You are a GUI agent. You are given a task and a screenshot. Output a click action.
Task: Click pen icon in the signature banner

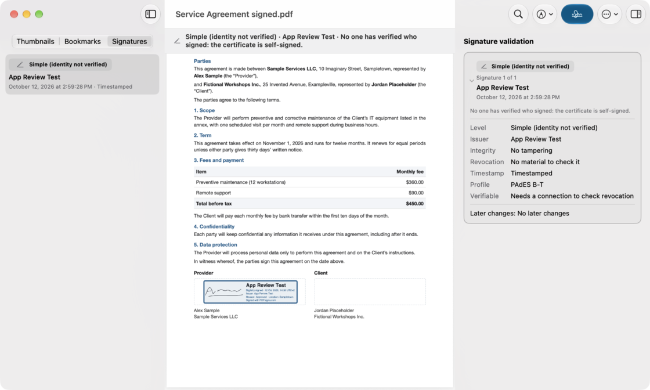(177, 41)
